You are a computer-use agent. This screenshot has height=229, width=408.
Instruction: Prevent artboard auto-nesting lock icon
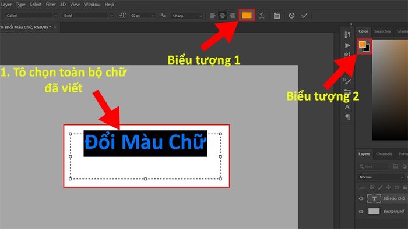point(396,187)
